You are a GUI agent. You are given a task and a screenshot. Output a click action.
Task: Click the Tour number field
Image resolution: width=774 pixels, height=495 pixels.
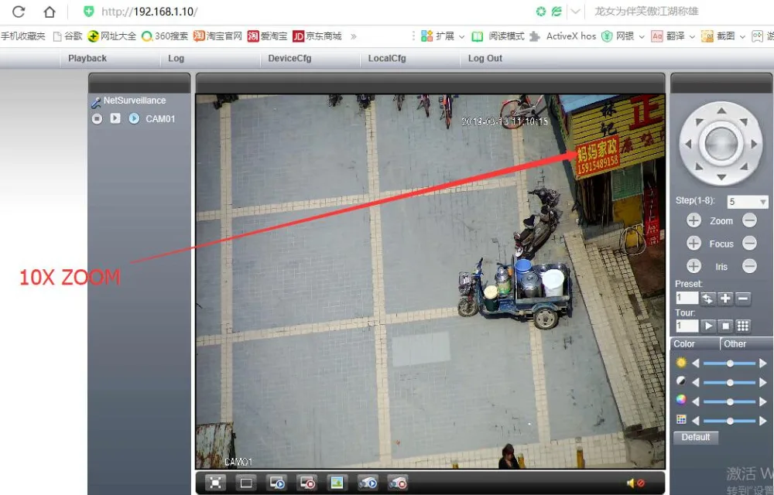point(687,326)
